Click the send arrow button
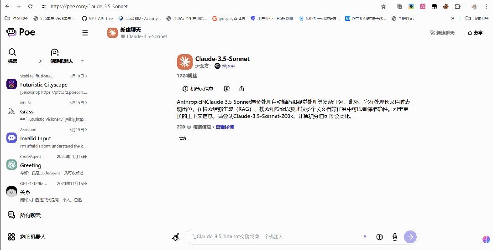Image resolution: width=493 pixels, height=250 pixels. 410,237
